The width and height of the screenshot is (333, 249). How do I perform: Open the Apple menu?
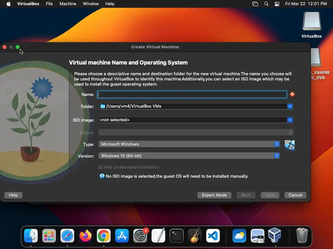(8, 4)
